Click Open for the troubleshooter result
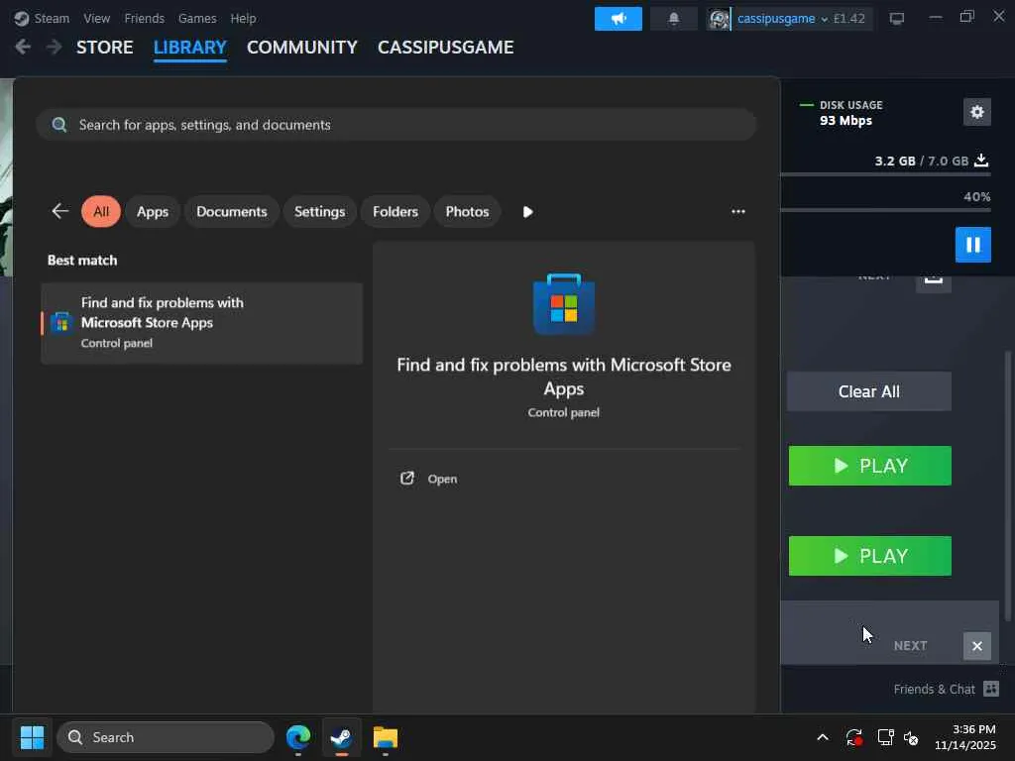Image resolution: width=1015 pixels, height=761 pixels. pyautogui.click(x=442, y=479)
